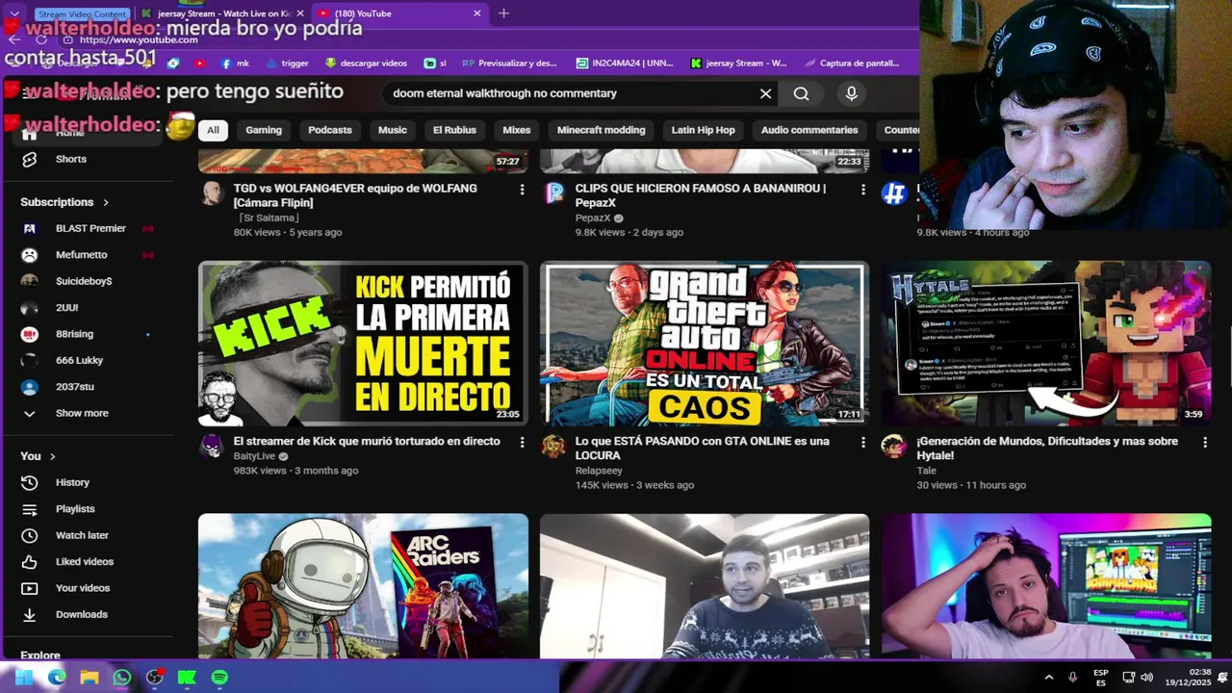This screenshot has width=1232, height=693.
Task: Clear the YouTube search box with X
Action: [765, 93]
